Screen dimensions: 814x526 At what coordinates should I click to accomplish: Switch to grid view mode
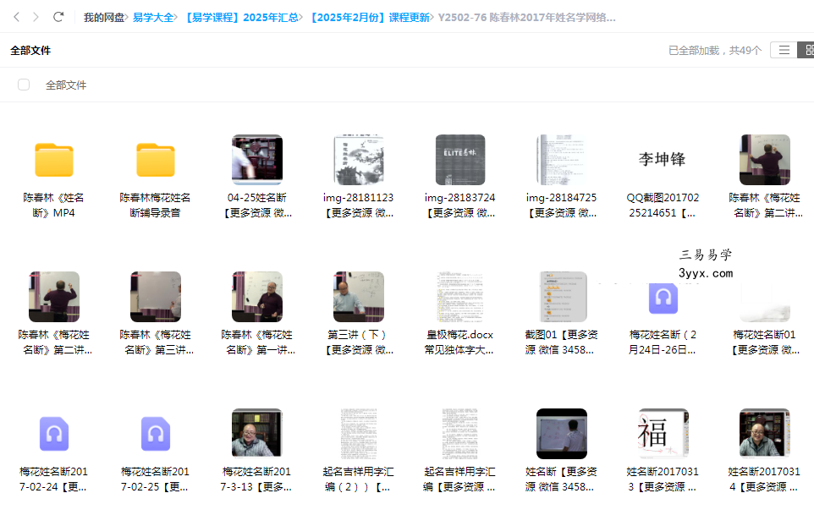pyautogui.click(x=808, y=51)
